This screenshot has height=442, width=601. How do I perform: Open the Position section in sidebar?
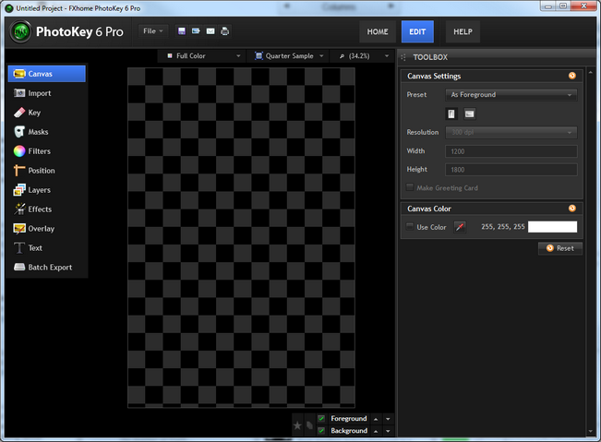[47, 171]
